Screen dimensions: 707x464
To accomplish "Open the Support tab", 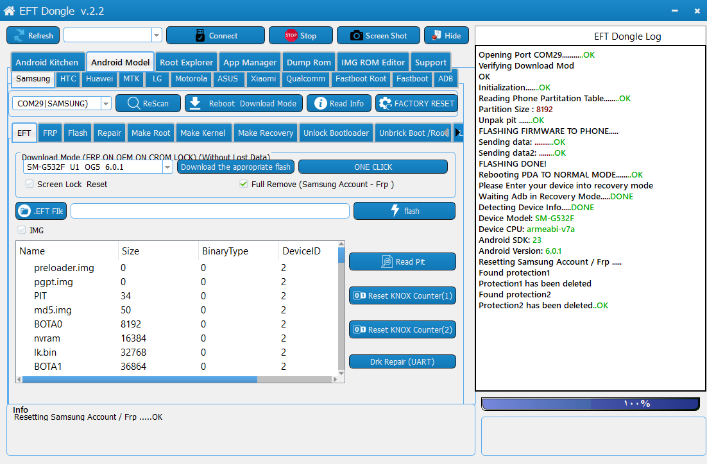I will (x=430, y=63).
